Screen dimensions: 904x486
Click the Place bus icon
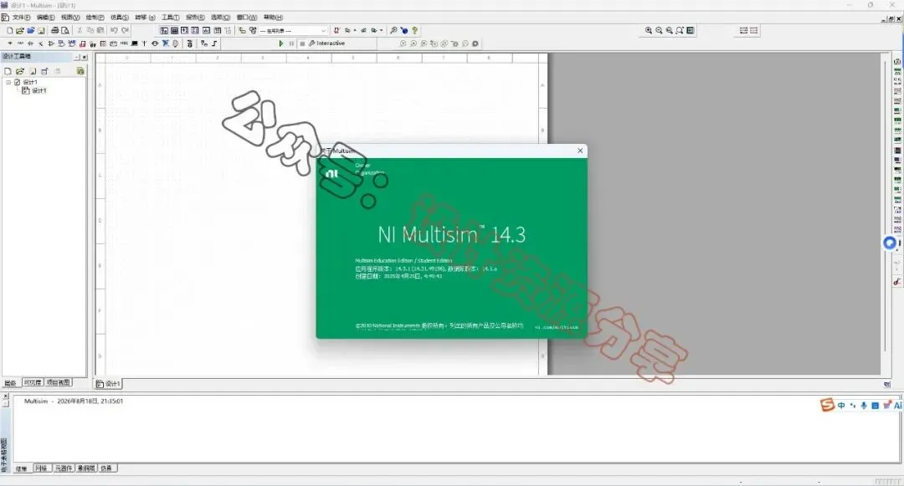coord(214,43)
